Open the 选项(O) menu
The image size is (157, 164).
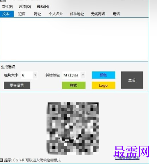[25, 7]
